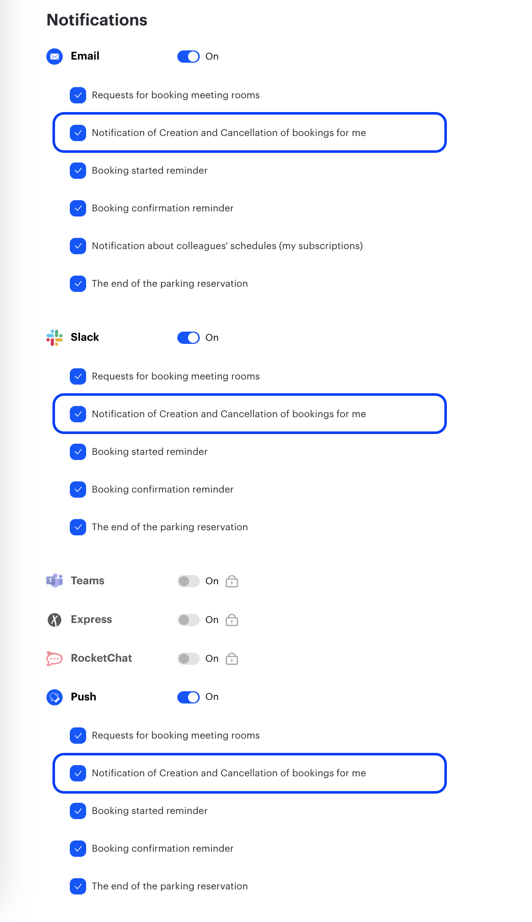Click the lock icon beside RocketChat
The width and height of the screenshot is (532, 922).
click(x=232, y=659)
